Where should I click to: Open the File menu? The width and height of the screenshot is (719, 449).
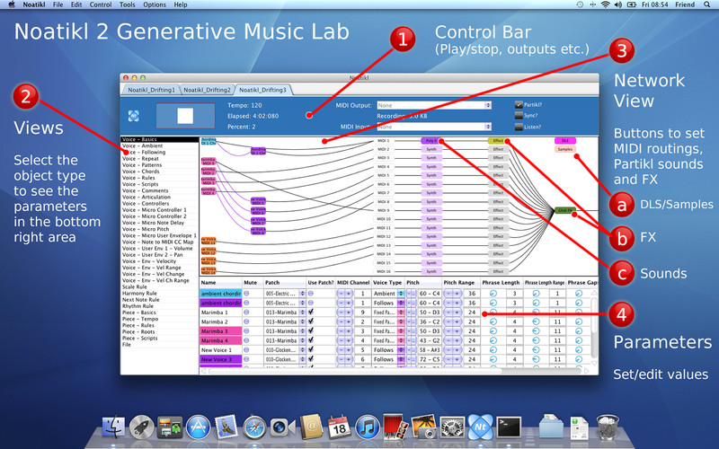pos(58,4)
